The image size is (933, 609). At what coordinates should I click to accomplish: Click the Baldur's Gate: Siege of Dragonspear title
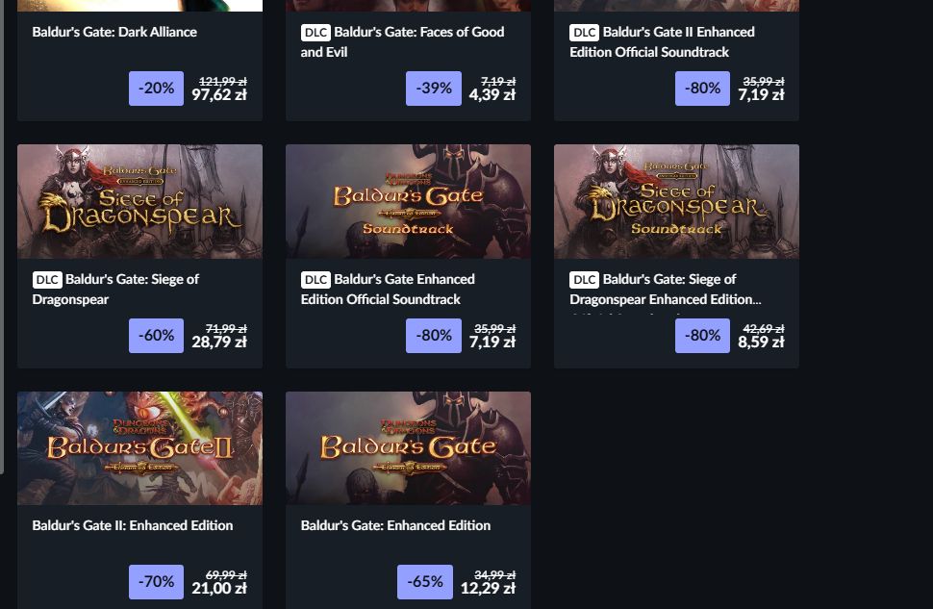[115, 289]
